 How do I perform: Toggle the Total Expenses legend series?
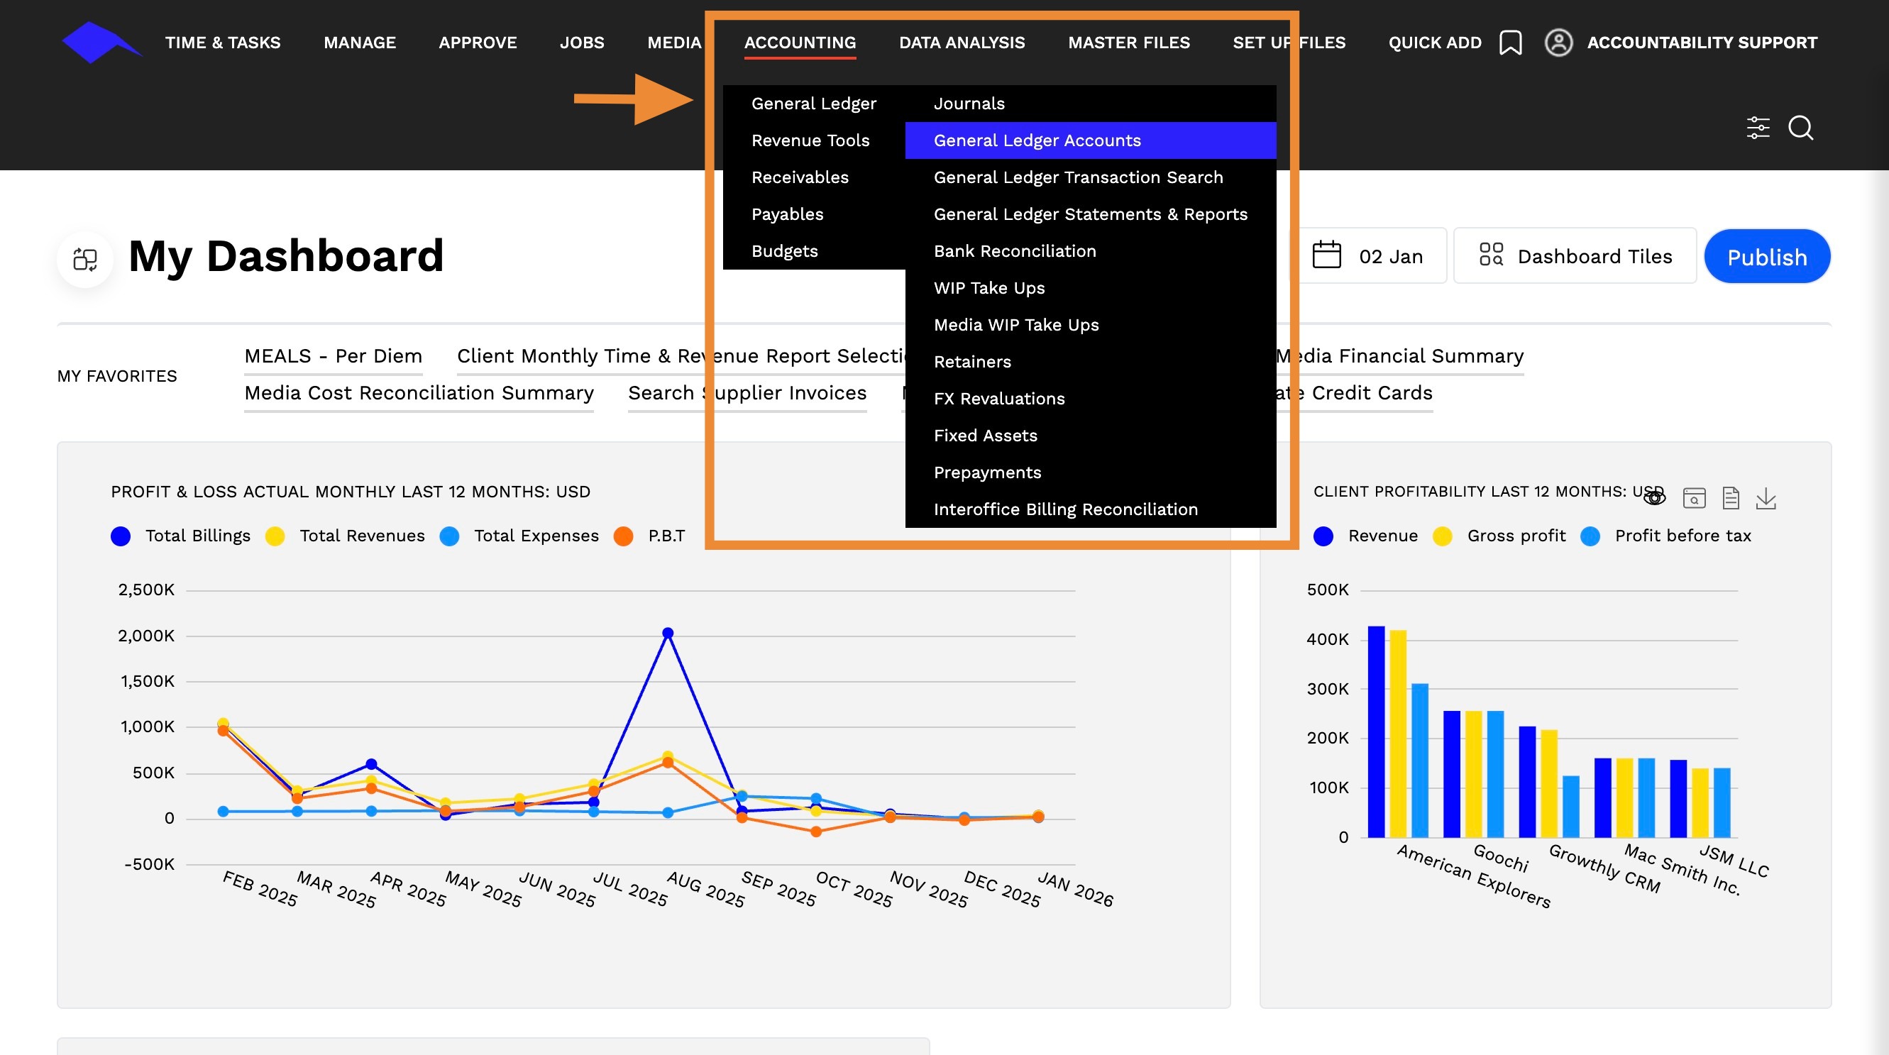click(519, 536)
